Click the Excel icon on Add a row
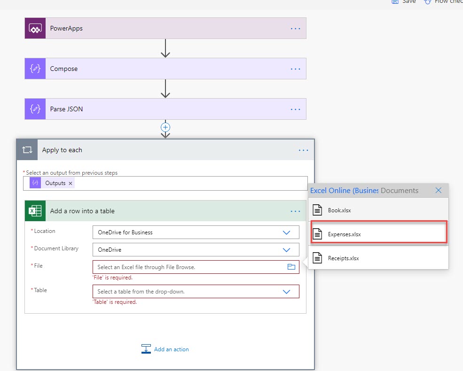 tap(35, 211)
